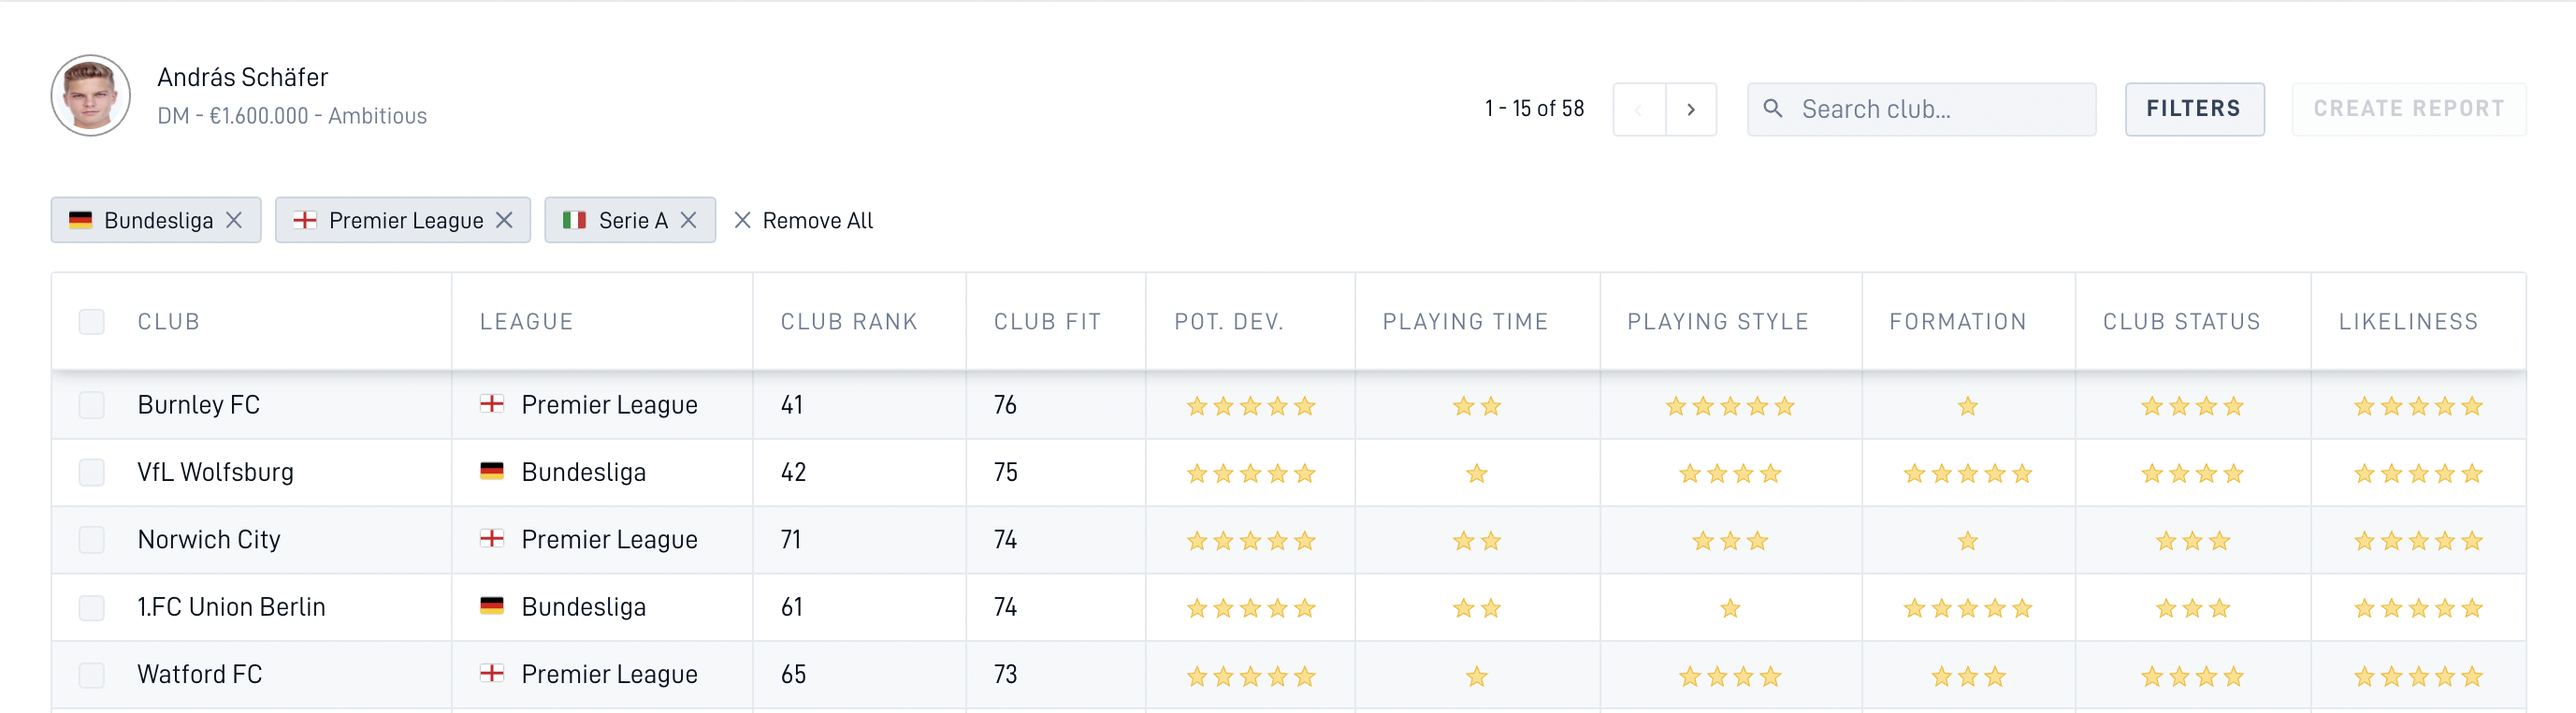Select the Burnley FC row checkbox
The width and height of the screenshot is (2576, 713).
tap(92, 405)
